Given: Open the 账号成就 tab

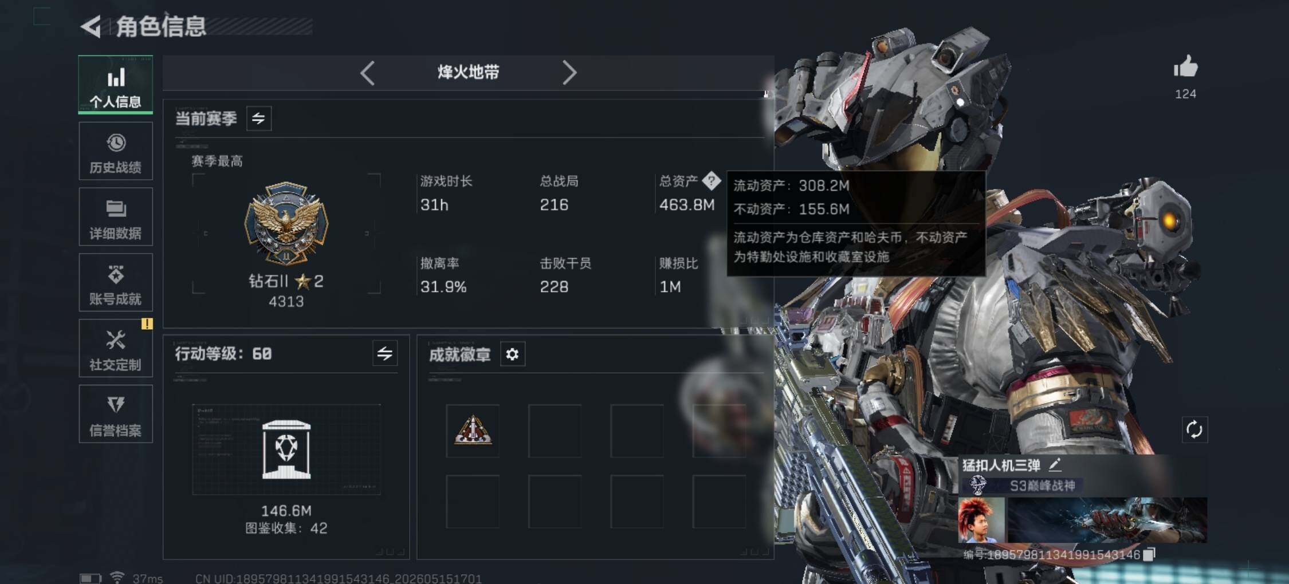Looking at the screenshot, I should click(116, 283).
